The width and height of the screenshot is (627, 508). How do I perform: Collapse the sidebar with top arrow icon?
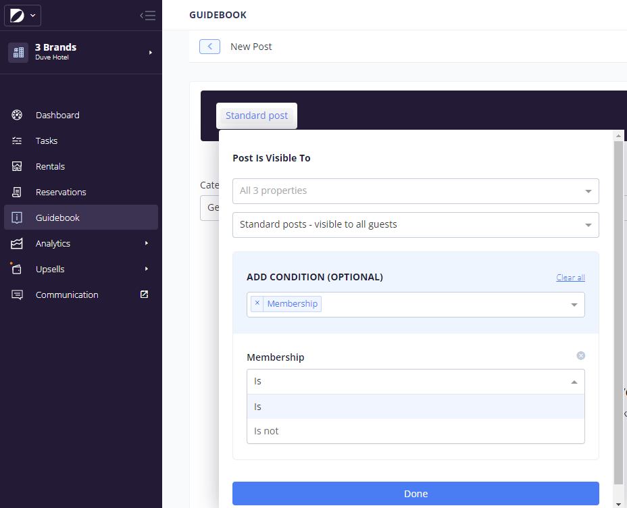(147, 16)
